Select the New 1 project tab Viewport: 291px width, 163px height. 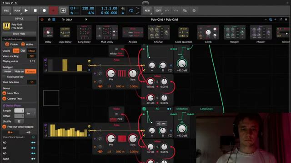[9, 3]
